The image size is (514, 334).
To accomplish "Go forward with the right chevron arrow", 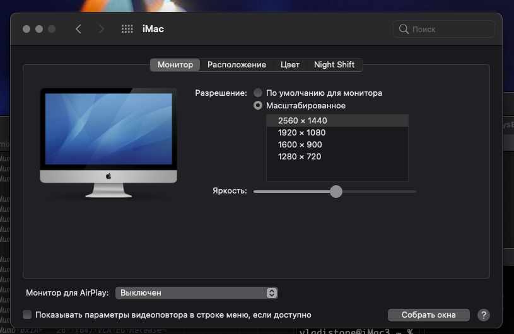I will pos(102,29).
